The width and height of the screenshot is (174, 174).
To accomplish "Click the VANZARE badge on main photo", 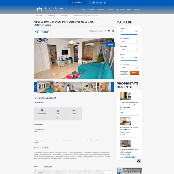I will (110, 44).
